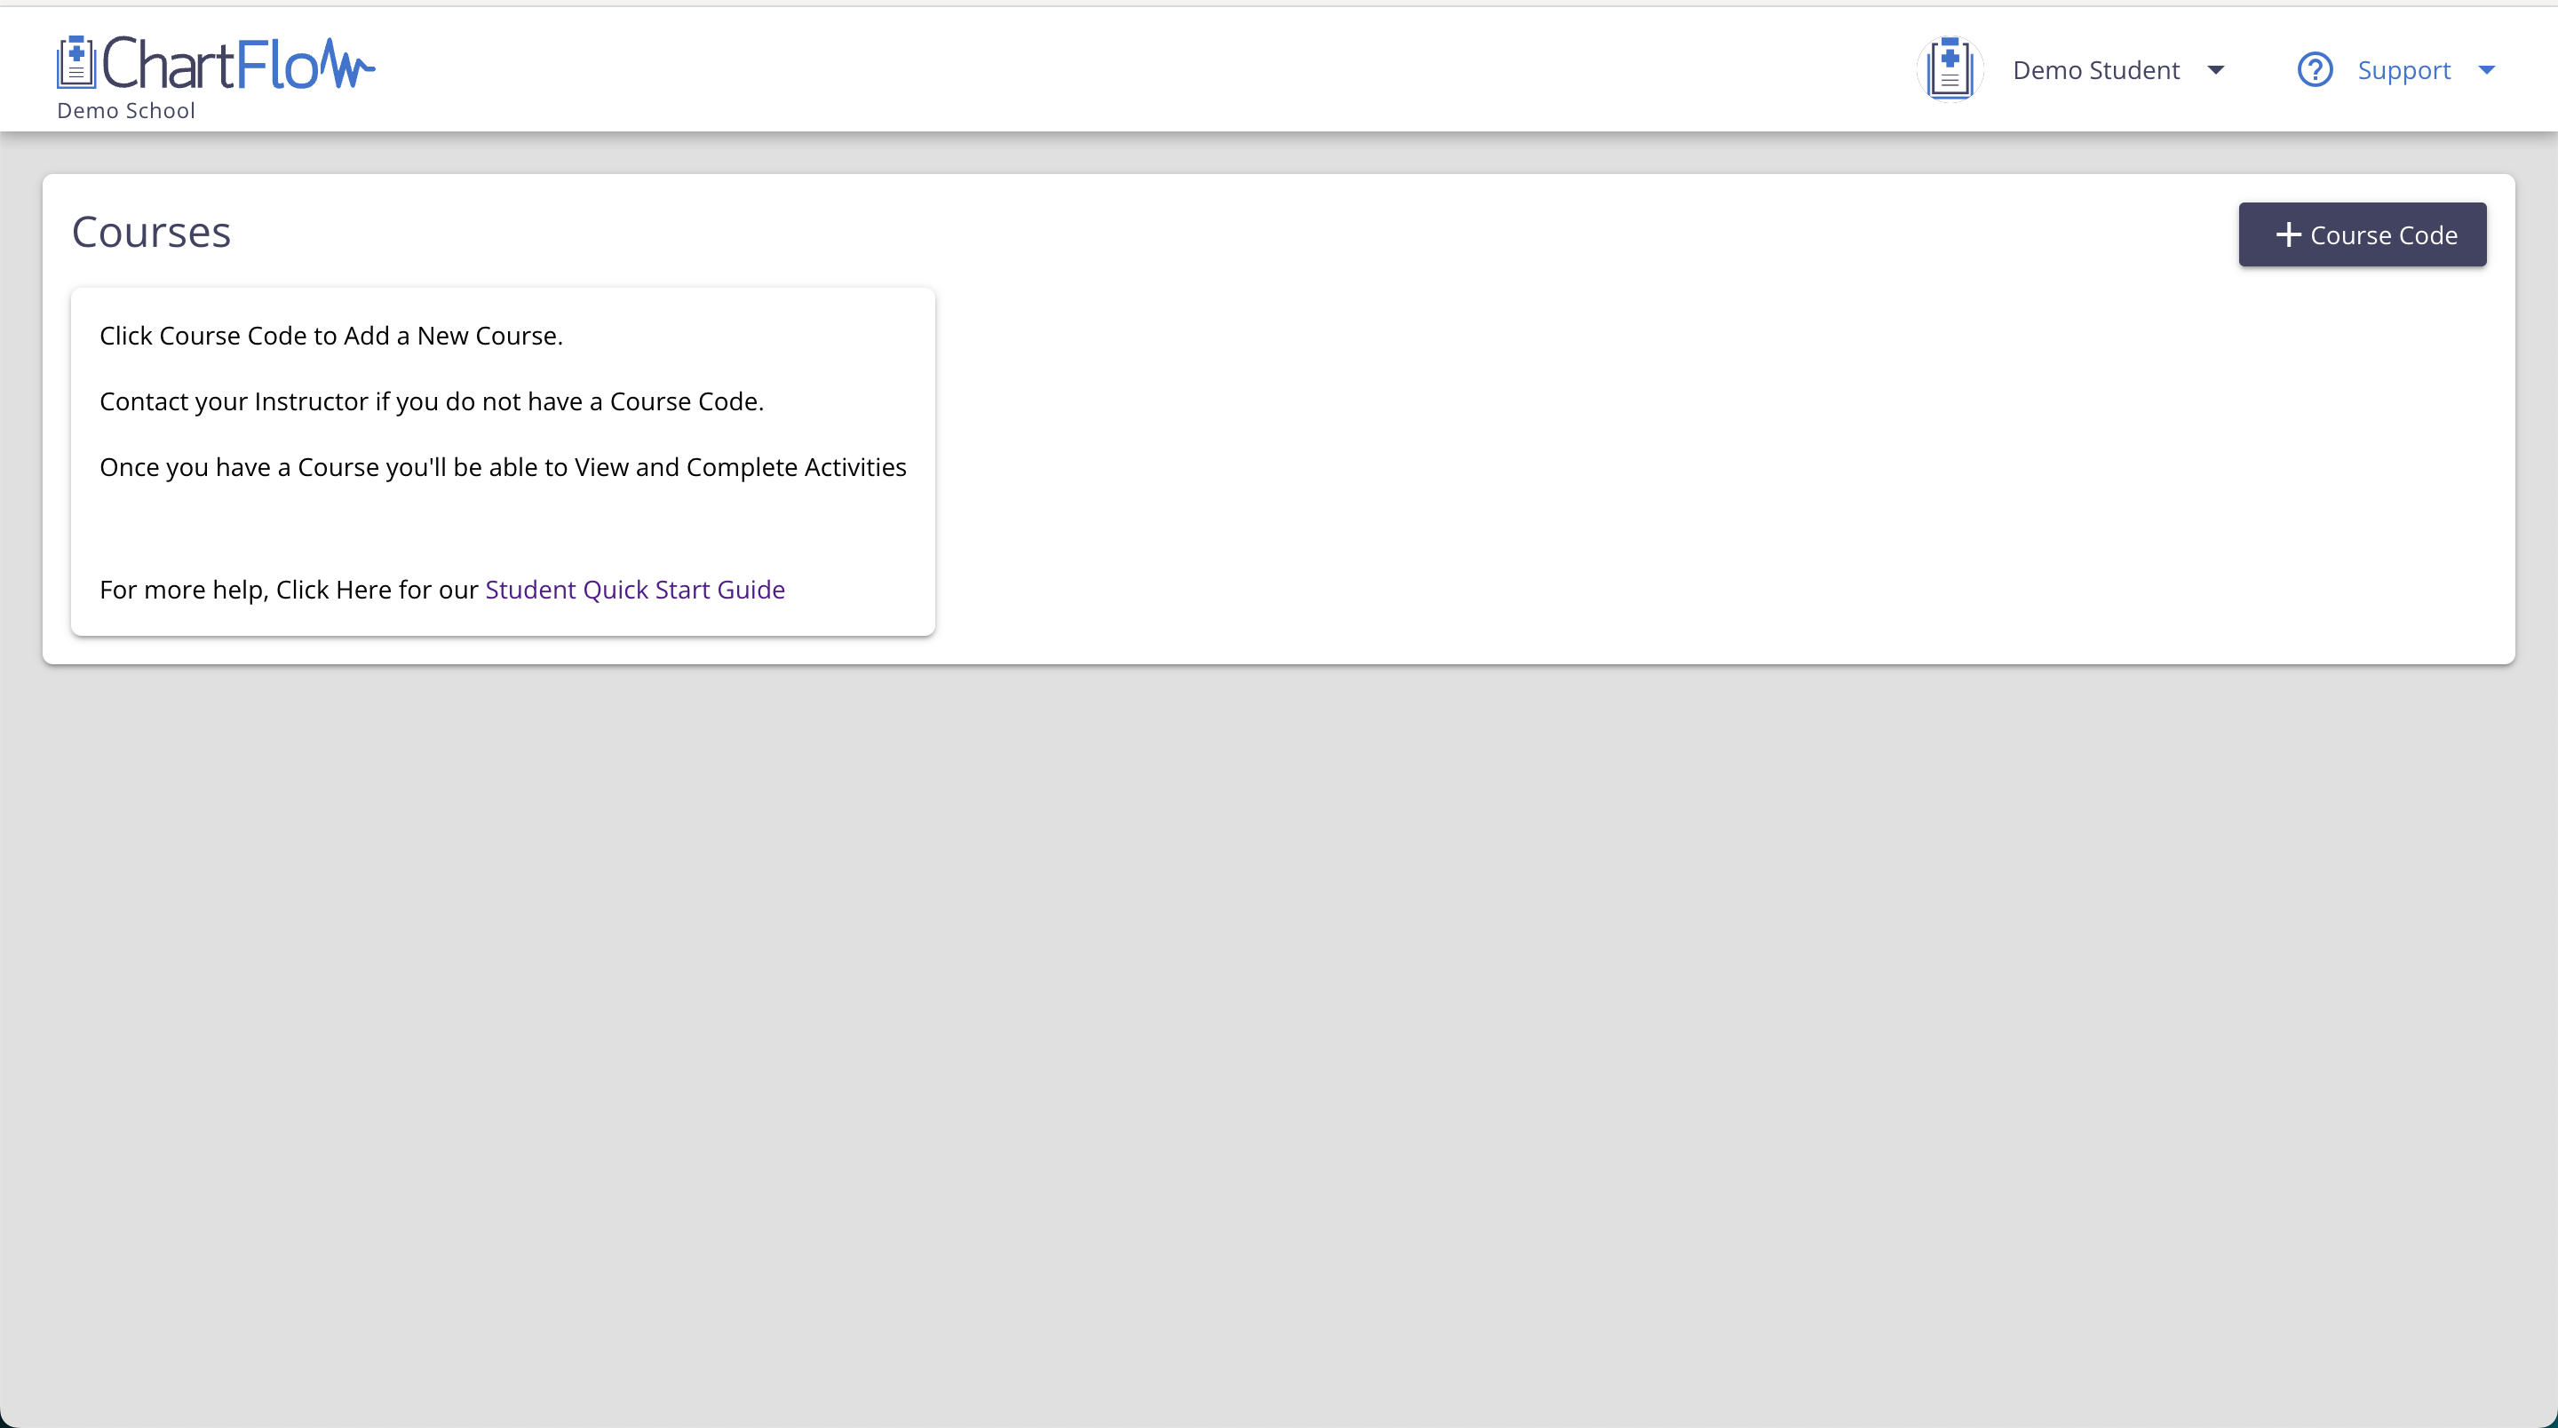Open the Student Quick Start Guide link
This screenshot has height=1428, width=2558.
point(634,590)
